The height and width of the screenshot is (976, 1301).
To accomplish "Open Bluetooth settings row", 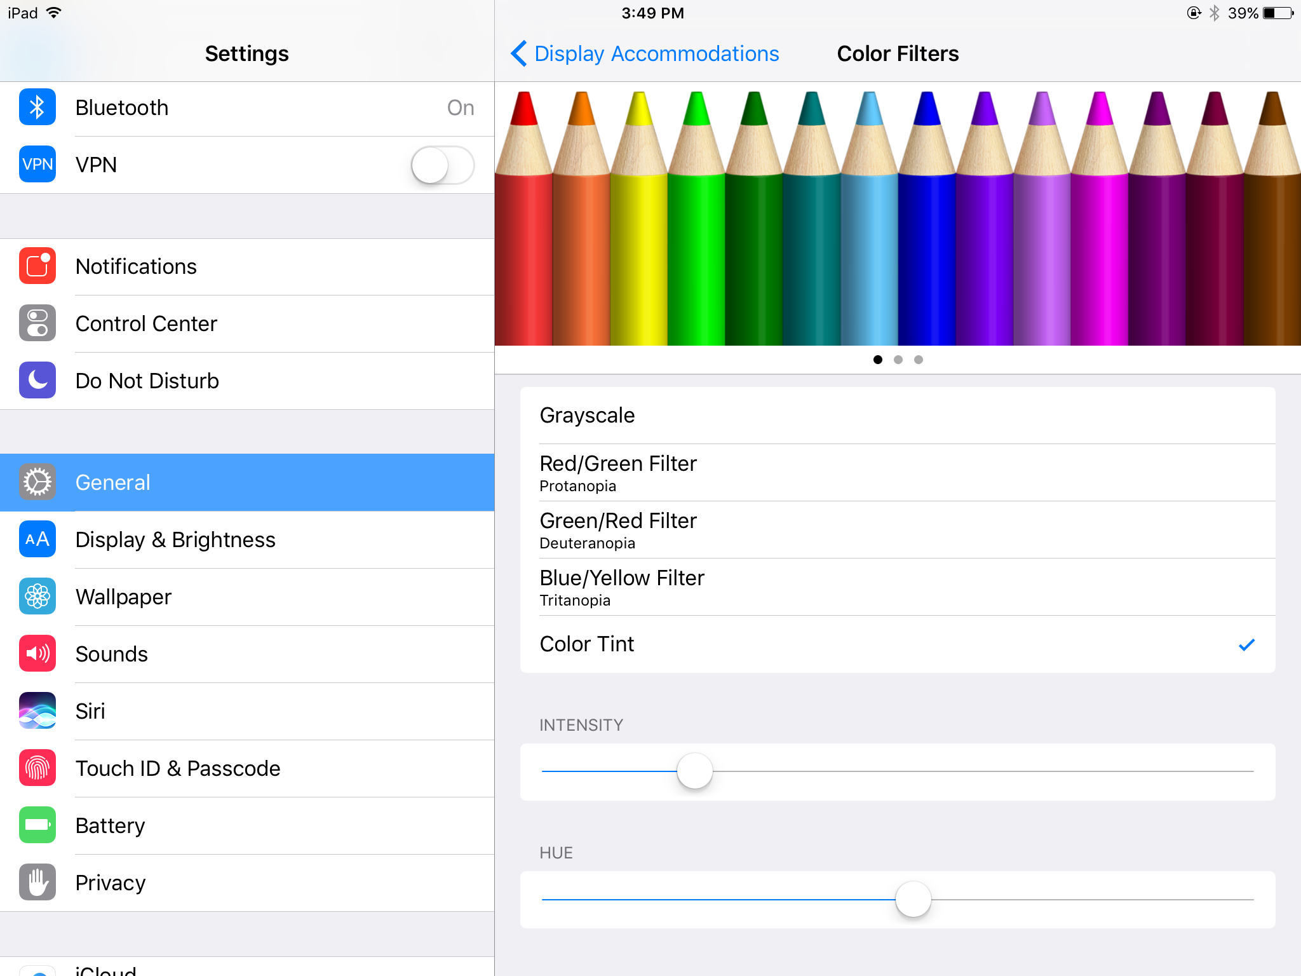I will tap(247, 107).
